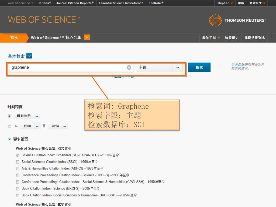
Task: Click Web of Science 核心合集: 引文索引 heading
Action: [43, 149]
